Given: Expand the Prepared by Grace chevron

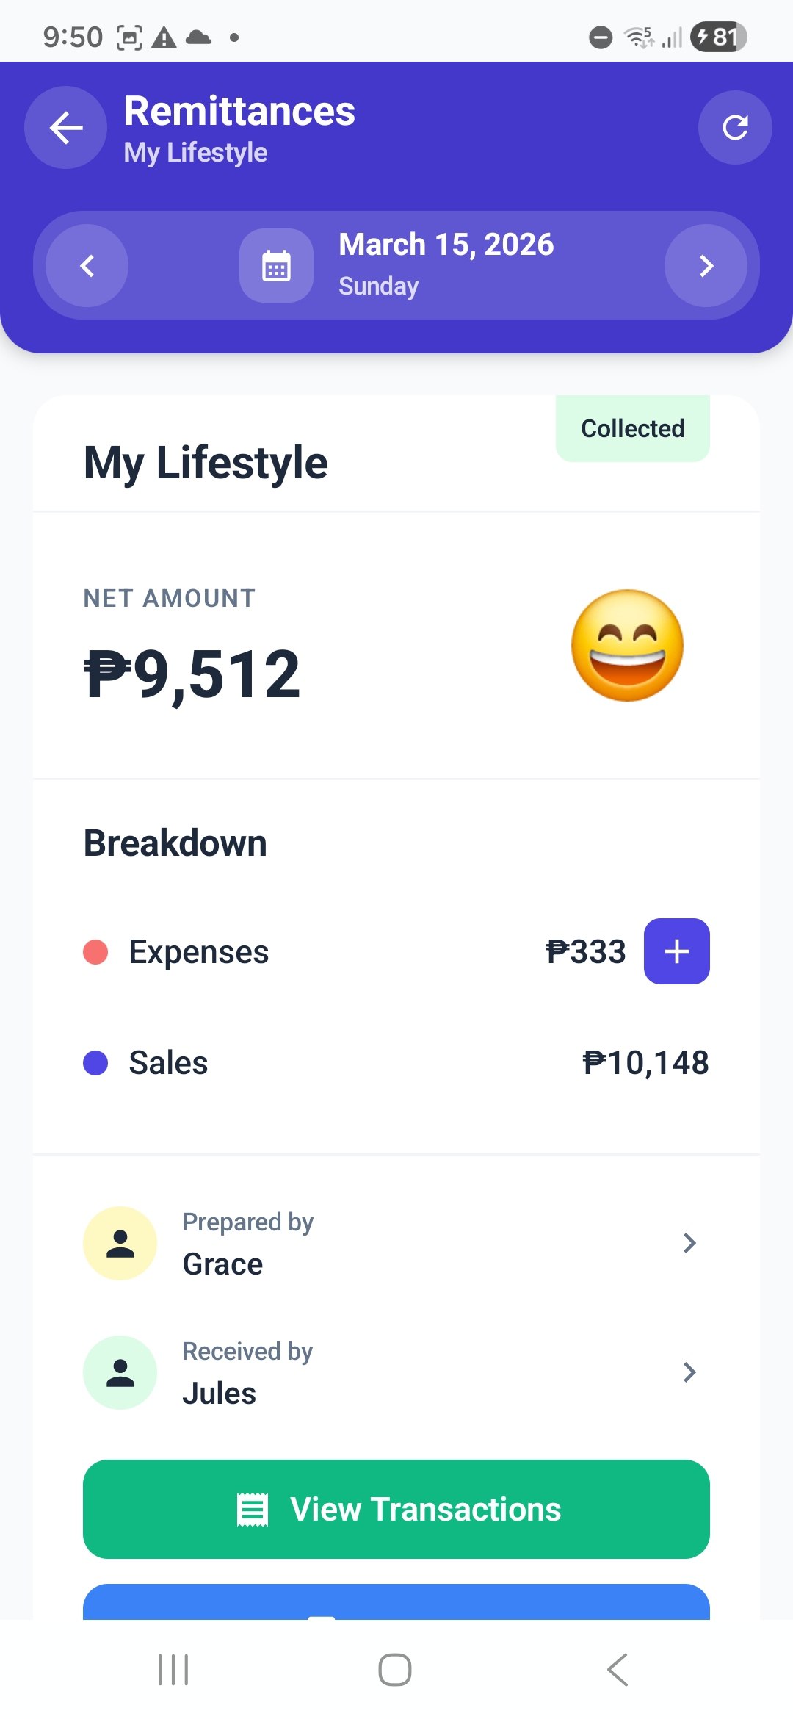Looking at the screenshot, I should coord(689,1243).
